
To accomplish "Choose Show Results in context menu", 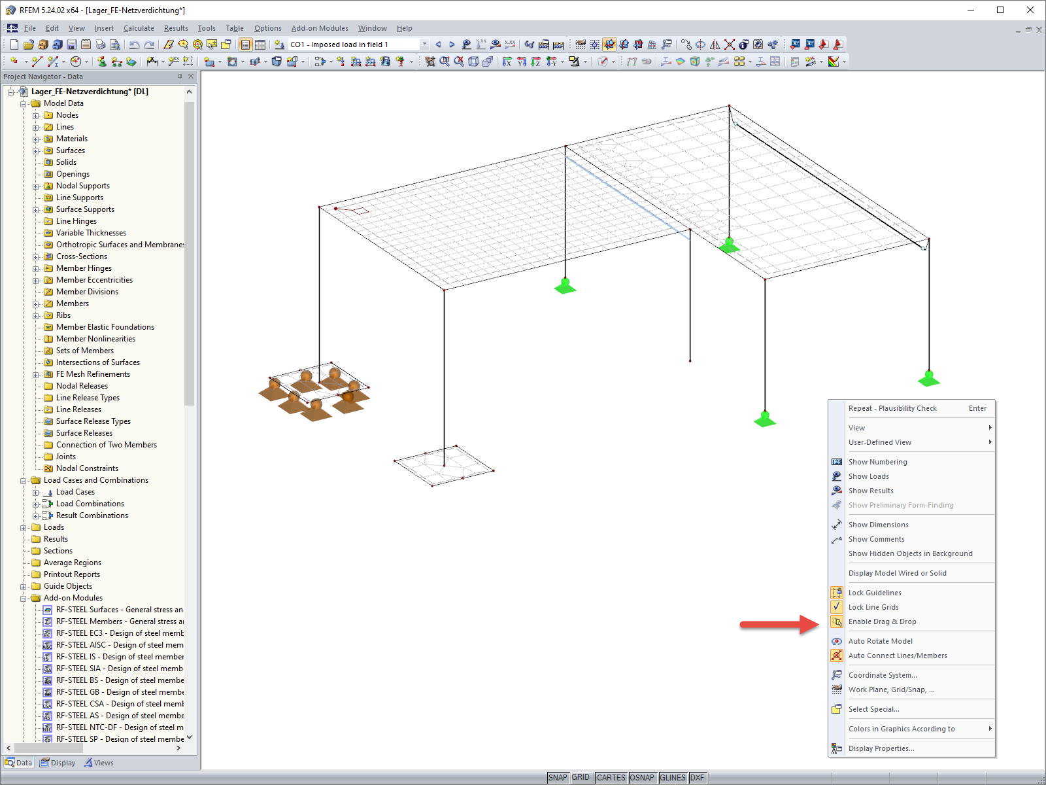I will (912, 491).
